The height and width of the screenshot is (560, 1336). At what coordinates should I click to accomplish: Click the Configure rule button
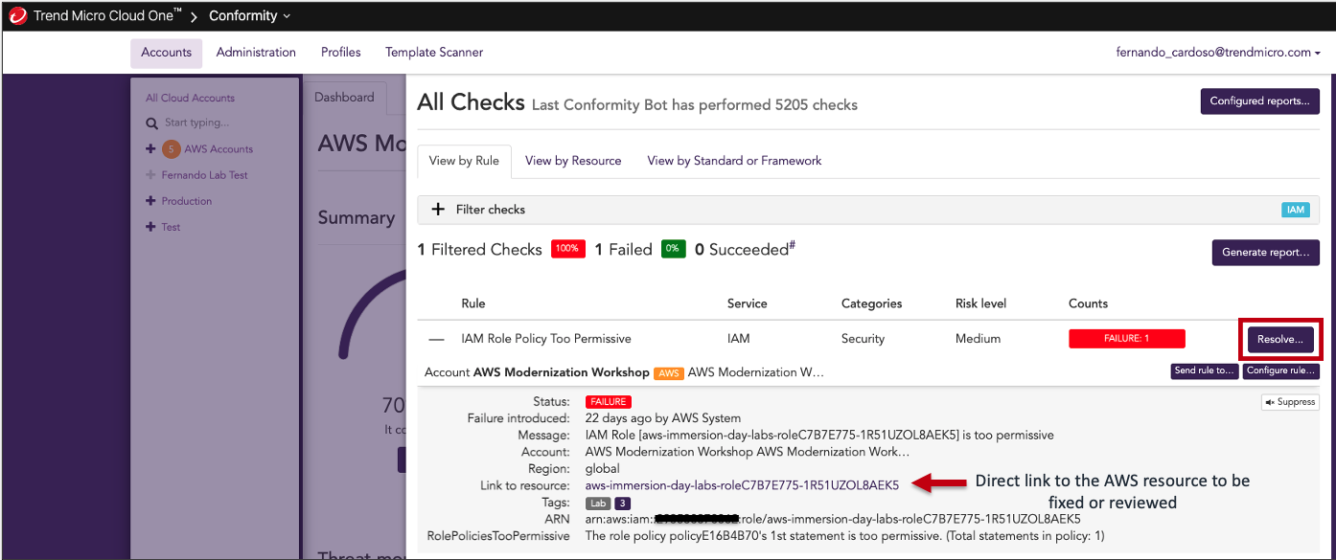click(x=1281, y=371)
